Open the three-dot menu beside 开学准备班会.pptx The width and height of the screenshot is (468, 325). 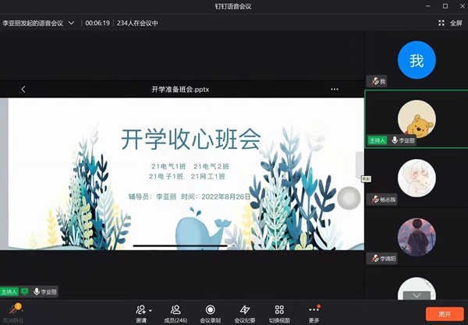tap(335, 89)
